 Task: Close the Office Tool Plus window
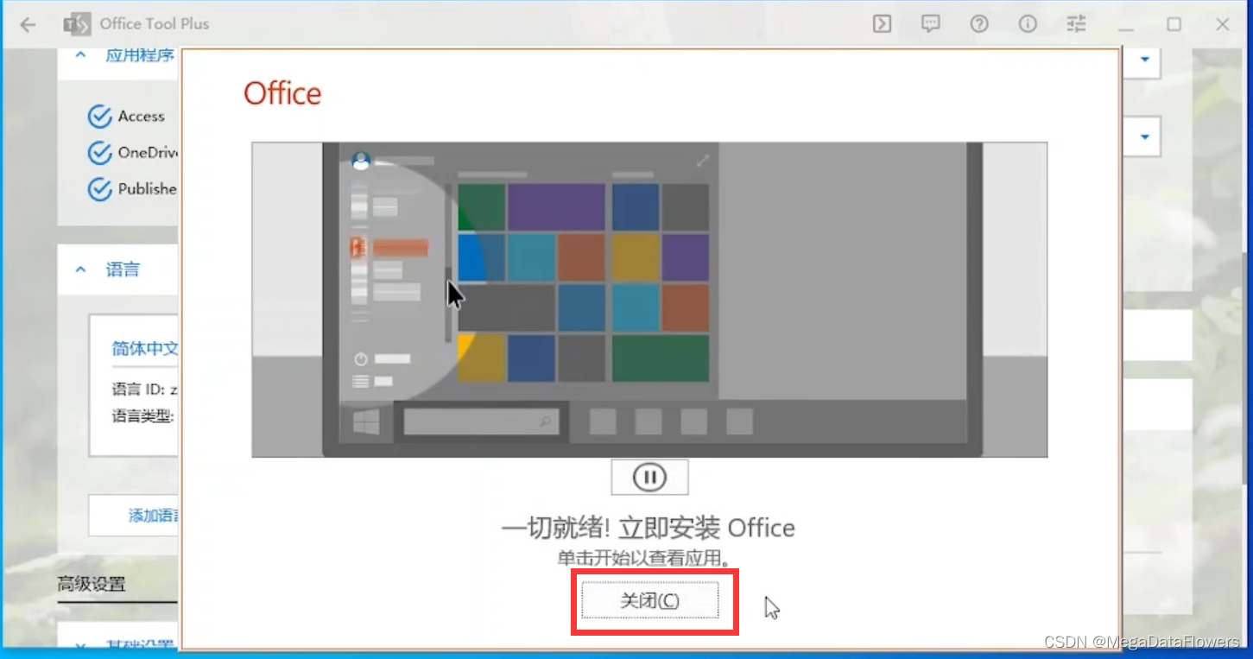point(1223,24)
